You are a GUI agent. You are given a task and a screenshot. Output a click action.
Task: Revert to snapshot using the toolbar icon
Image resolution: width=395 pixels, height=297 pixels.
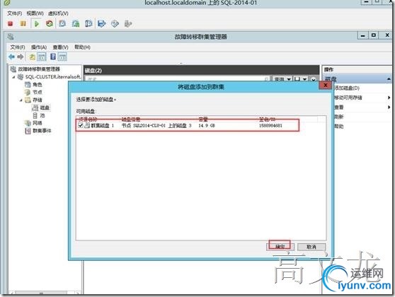click(76, 23)
